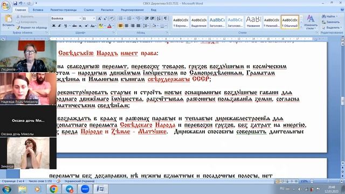Click the proofing errors icon in status bar
Viewport: 345px width, 194px height.
pyautogui.click(x=59, y=181)
